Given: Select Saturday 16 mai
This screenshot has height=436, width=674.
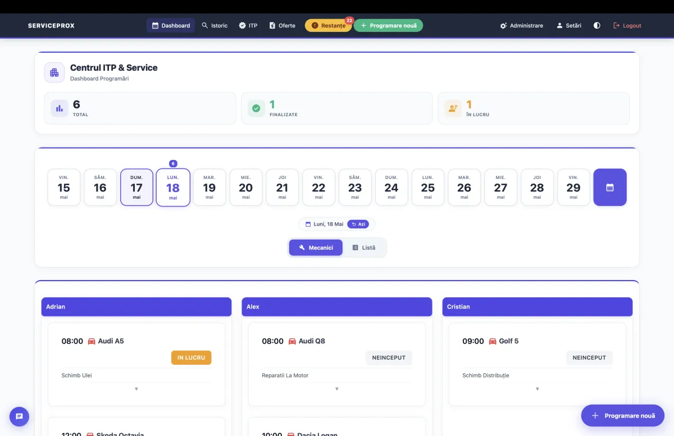Looking at the screenshot, I should [x=100, y=187].
